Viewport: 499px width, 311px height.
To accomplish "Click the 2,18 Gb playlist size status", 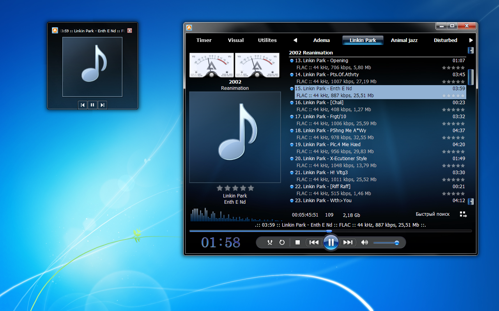I will (x=352, y=215).
